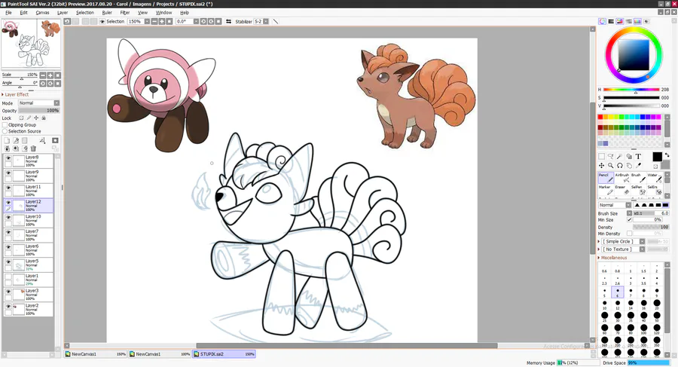The image size is (678, 367).
Task: Choose the AirBrush tool
Action: tap(621, 177)
